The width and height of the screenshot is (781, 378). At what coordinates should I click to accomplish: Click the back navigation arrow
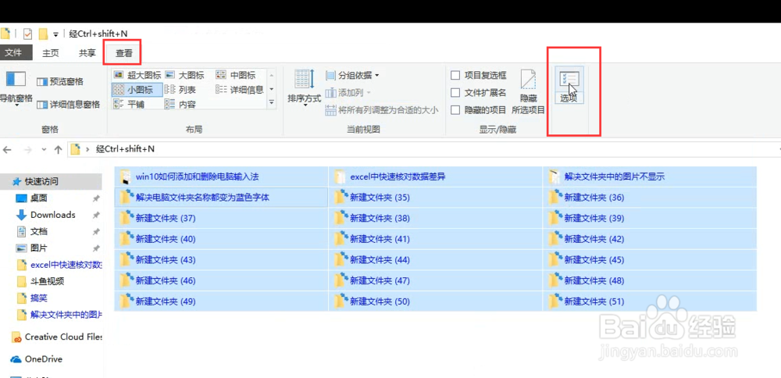pos(7,149)
